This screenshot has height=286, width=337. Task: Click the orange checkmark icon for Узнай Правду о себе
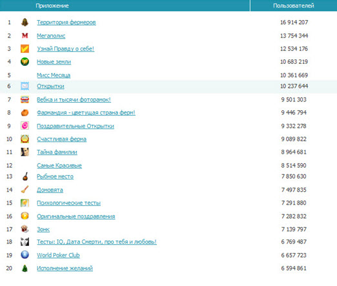25,48
